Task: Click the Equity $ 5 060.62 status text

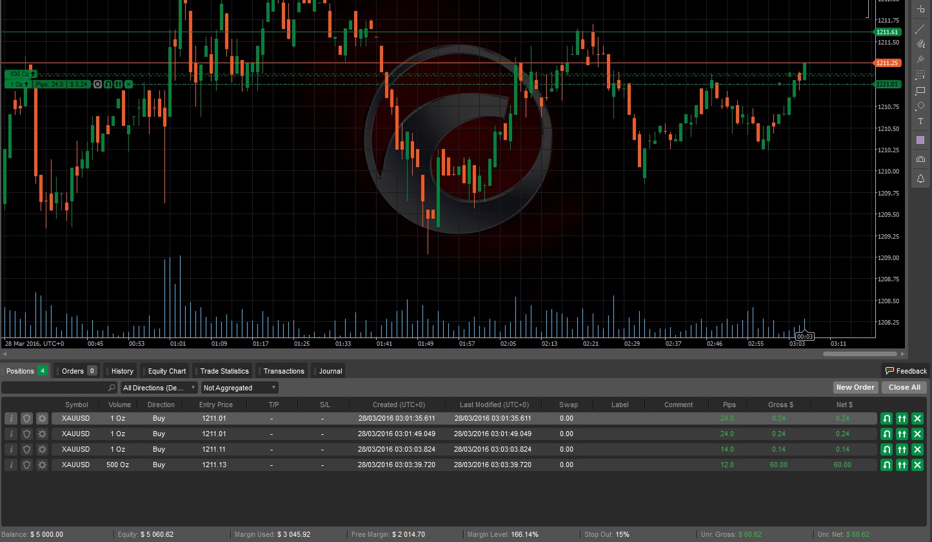Action: [x=146, y=535]
